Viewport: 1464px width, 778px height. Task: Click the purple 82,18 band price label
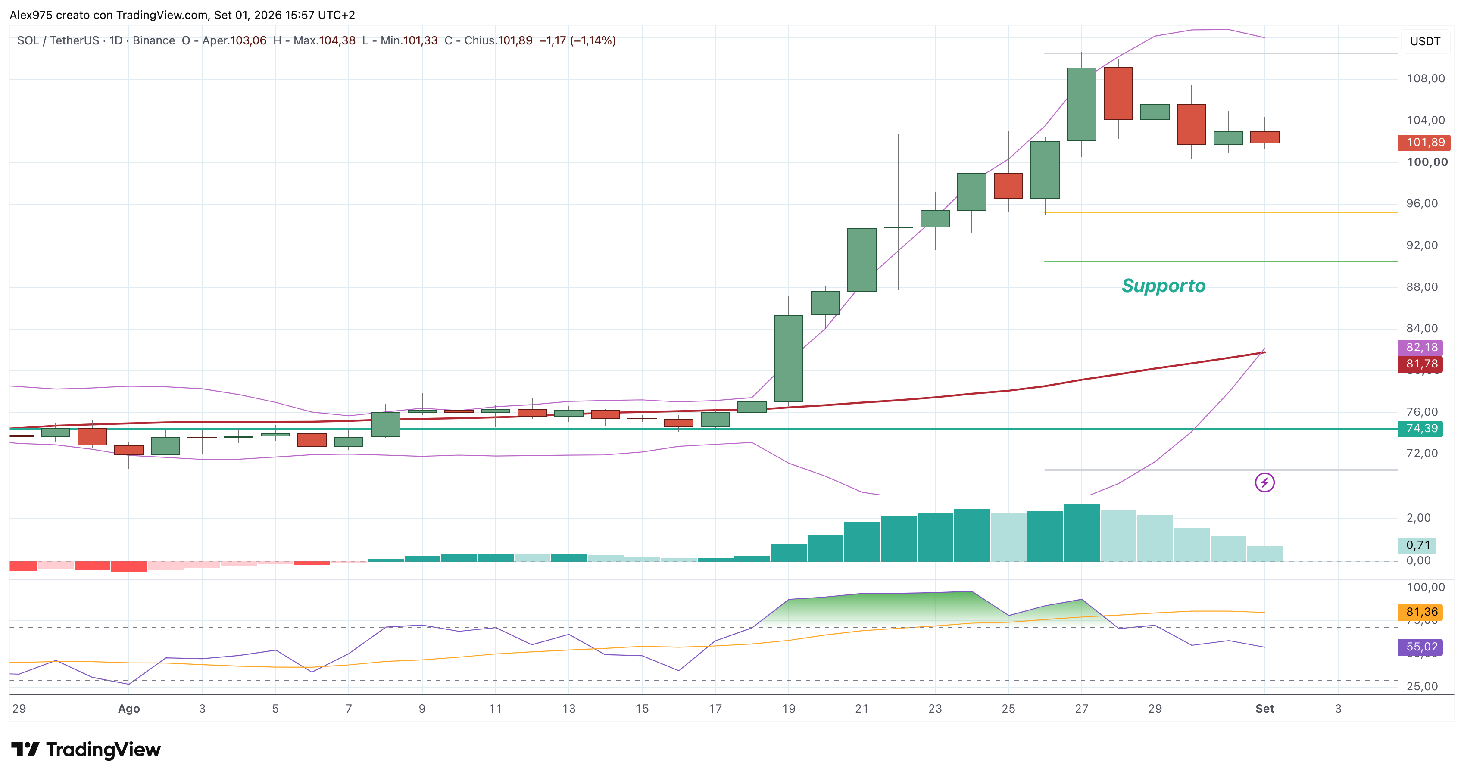(1421, 348)
